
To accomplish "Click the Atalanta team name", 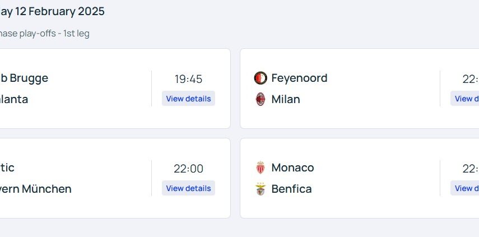I will coord(14,99).
